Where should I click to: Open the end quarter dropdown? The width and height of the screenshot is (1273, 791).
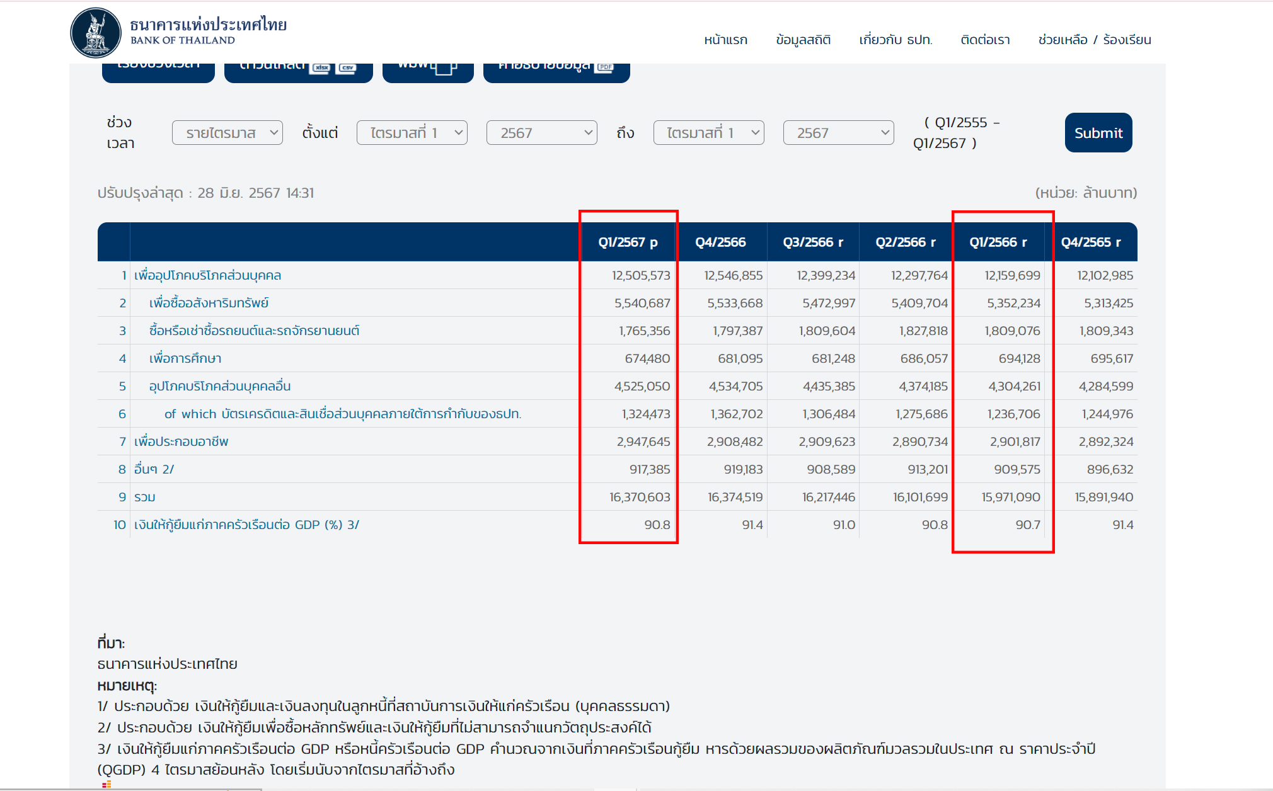(x=708, y=133)
